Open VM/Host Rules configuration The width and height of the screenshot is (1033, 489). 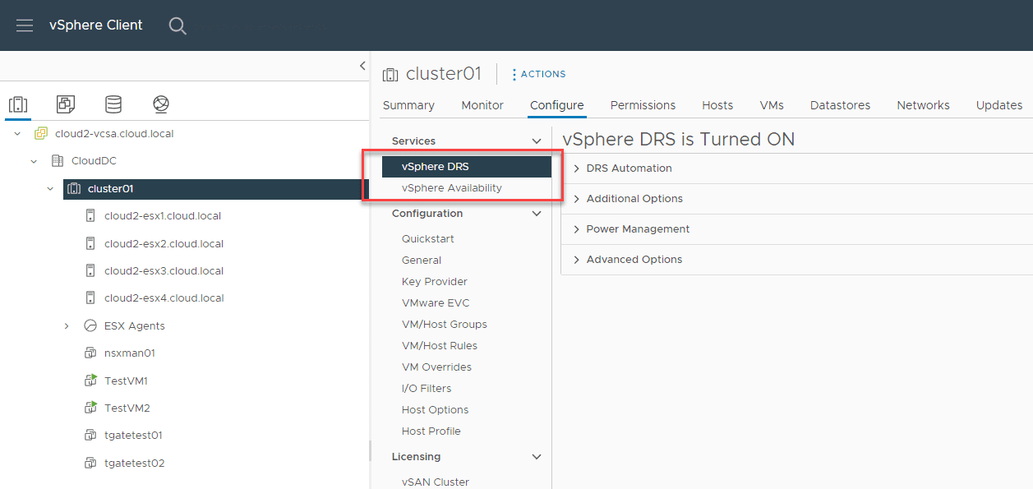pyautogui.click(x=440, y=346)
